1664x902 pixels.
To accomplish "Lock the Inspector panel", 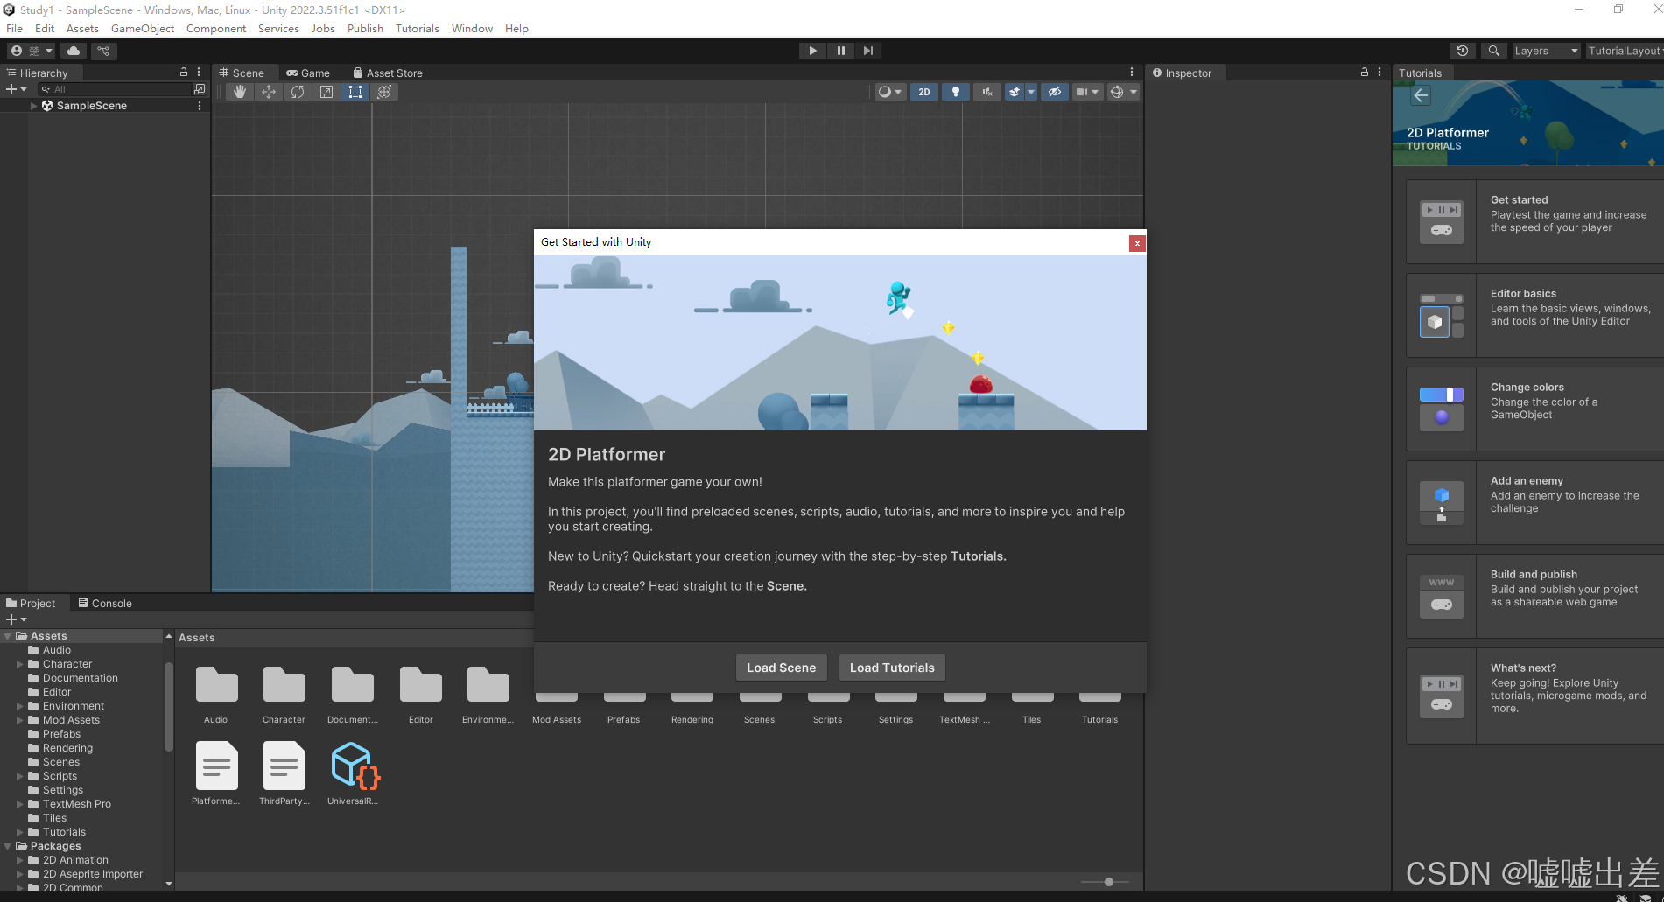I will coord(1364,73).
